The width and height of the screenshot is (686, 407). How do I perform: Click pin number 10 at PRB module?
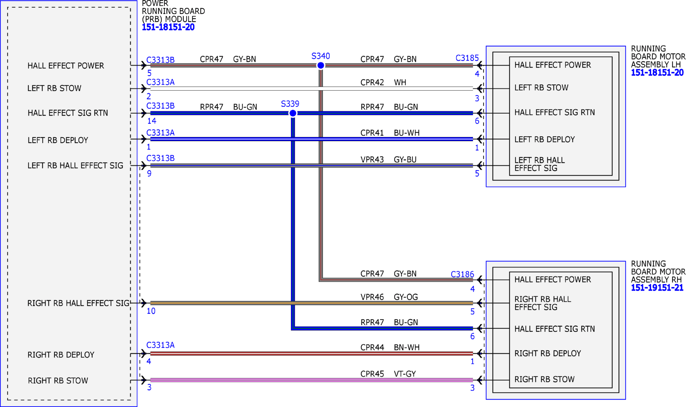pos(151,311)
